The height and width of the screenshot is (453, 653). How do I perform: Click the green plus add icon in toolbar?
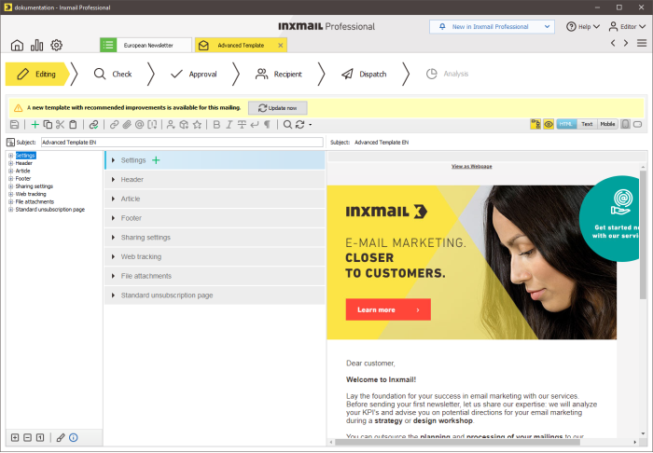(35, 124)
